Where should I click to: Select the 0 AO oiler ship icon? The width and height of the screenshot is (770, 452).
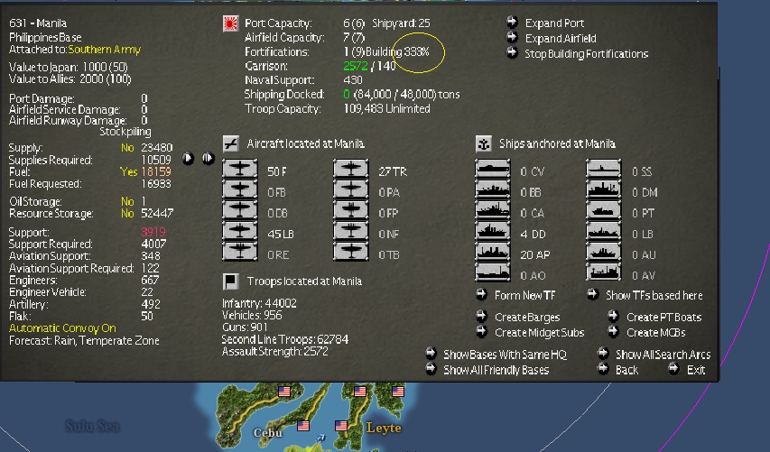tap(493, 272)
